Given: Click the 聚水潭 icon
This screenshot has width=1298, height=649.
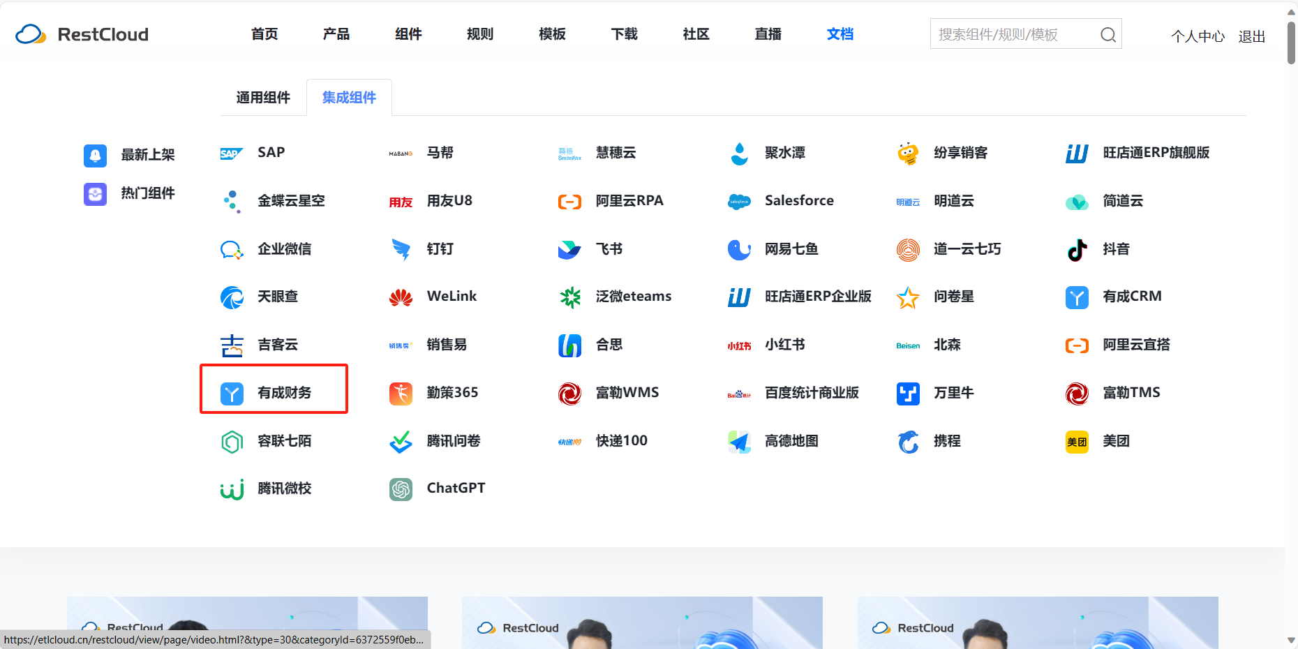Looking at the screenshot, I should [x=739, y=154].
